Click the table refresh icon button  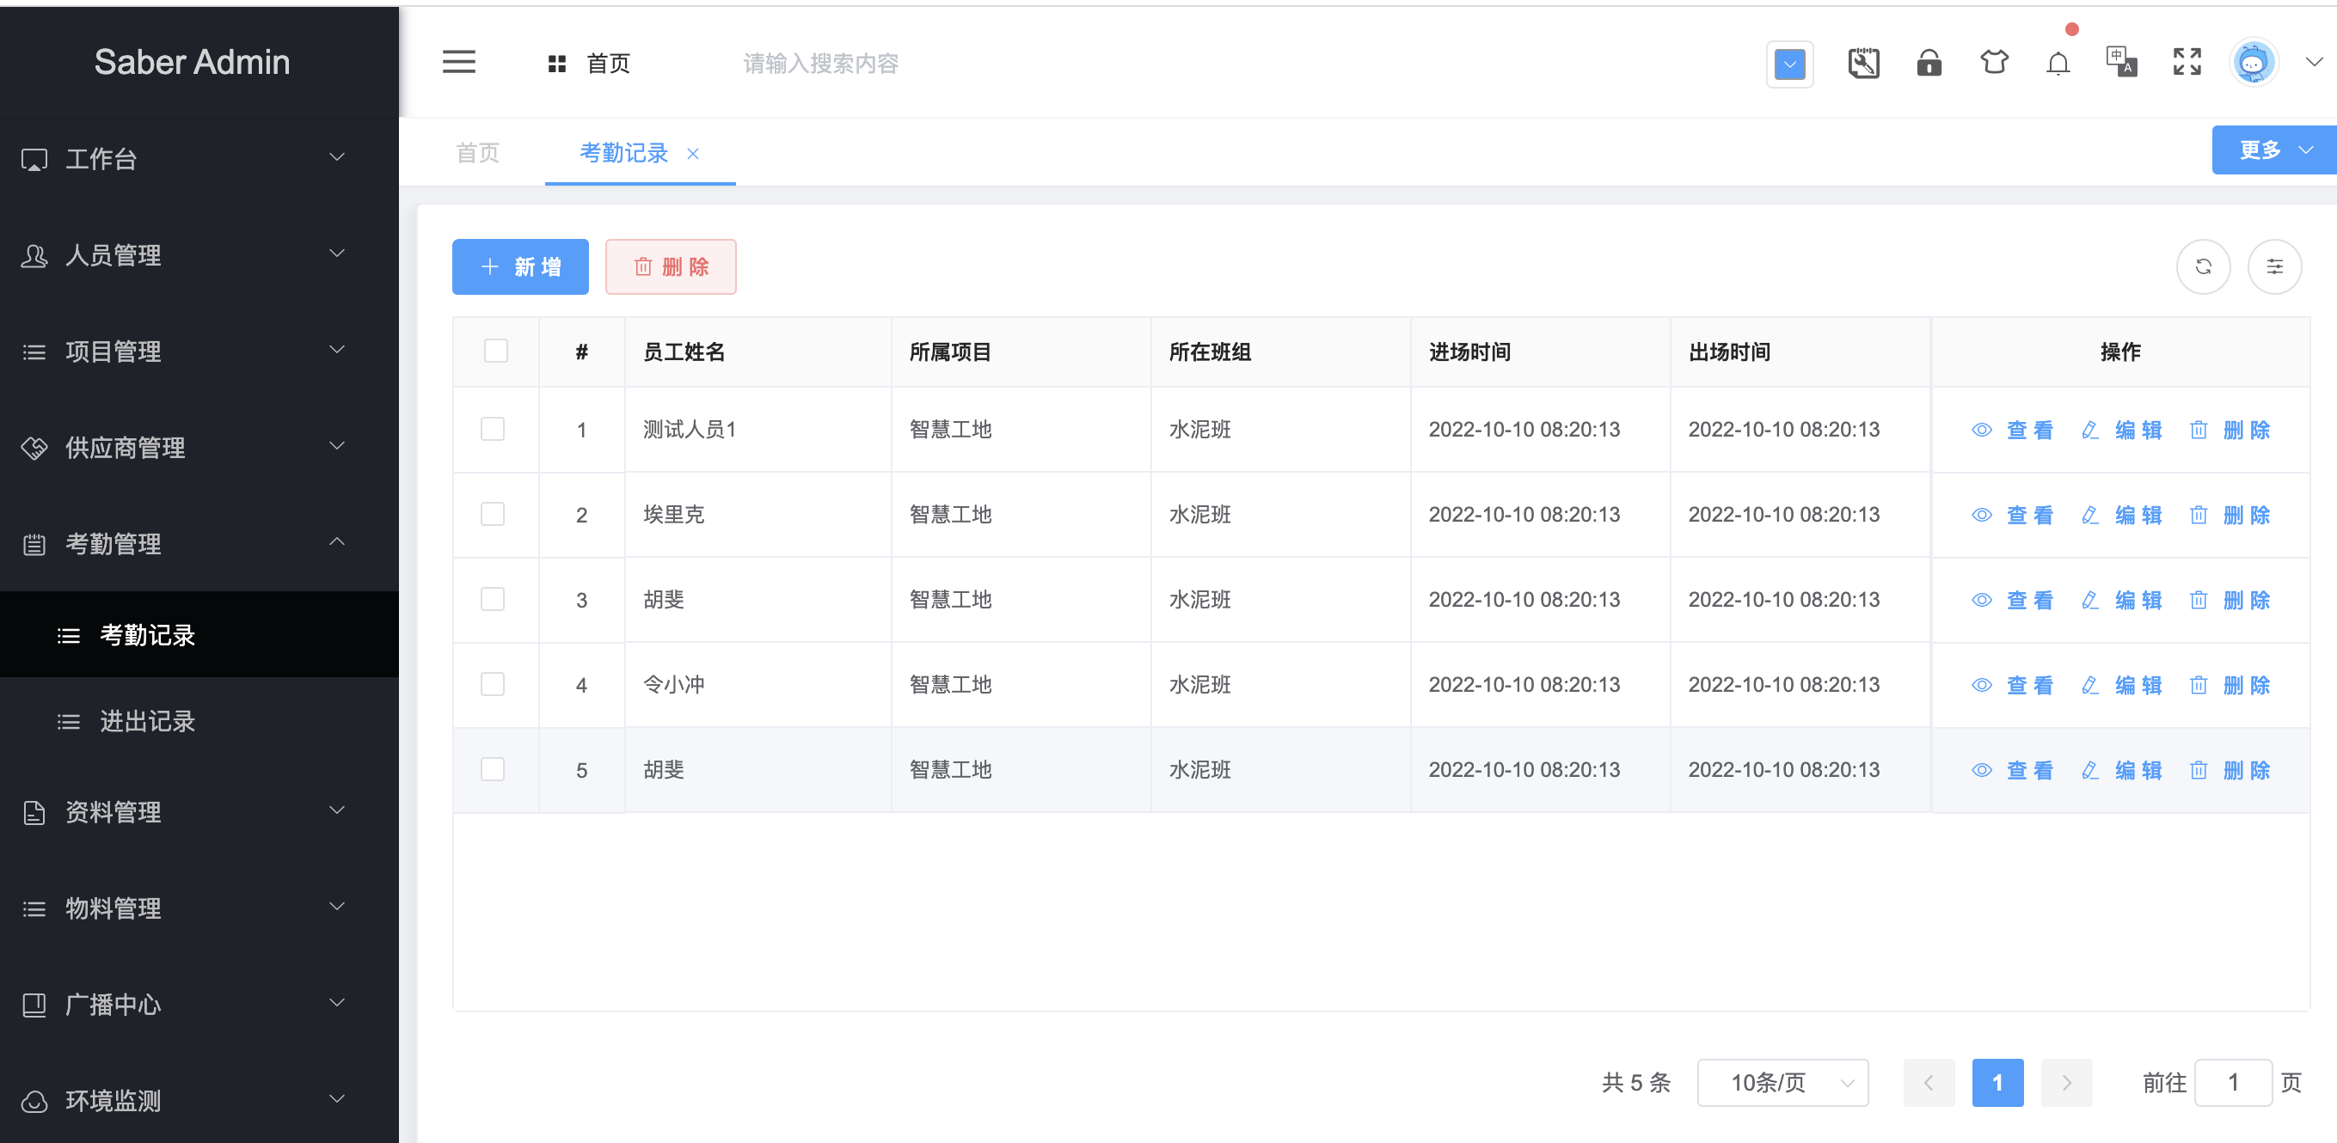click(2203, 266)
